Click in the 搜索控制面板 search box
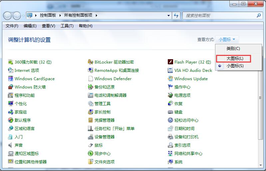 coord(220,16)
